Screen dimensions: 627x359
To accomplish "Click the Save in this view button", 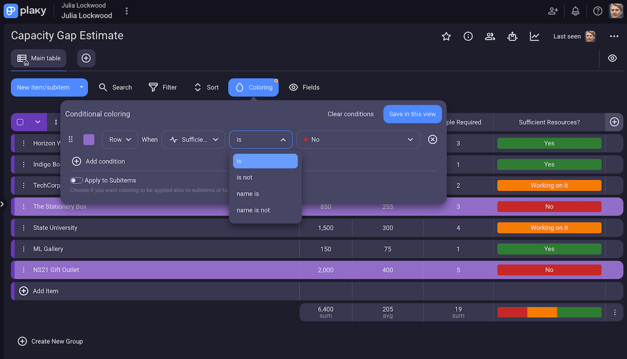I will tap(412, 114).
